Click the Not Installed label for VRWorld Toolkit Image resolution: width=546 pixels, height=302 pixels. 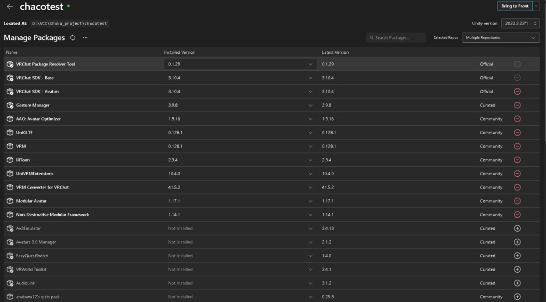180,270
